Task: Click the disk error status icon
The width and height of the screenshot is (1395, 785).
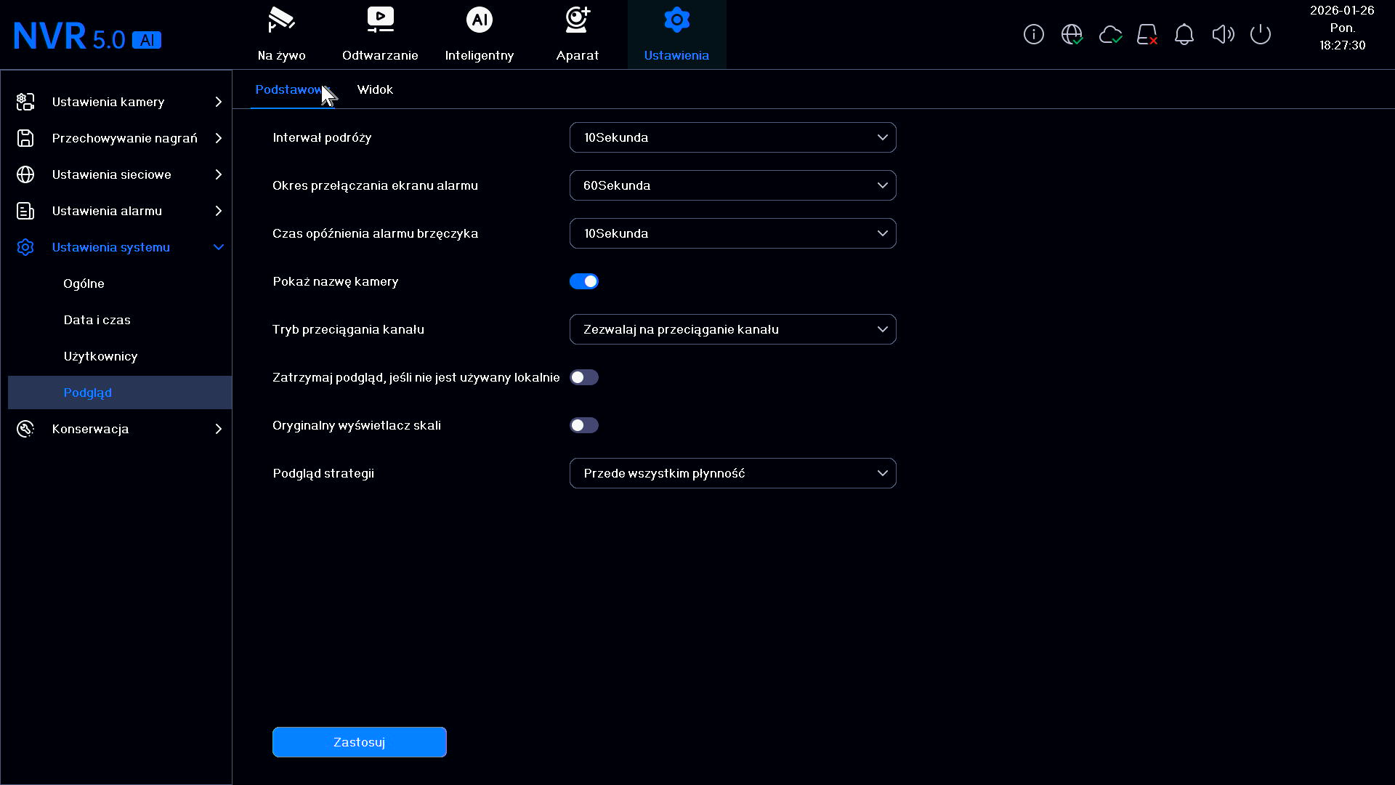Action: pyautogui.click(x=1147, y=34)
